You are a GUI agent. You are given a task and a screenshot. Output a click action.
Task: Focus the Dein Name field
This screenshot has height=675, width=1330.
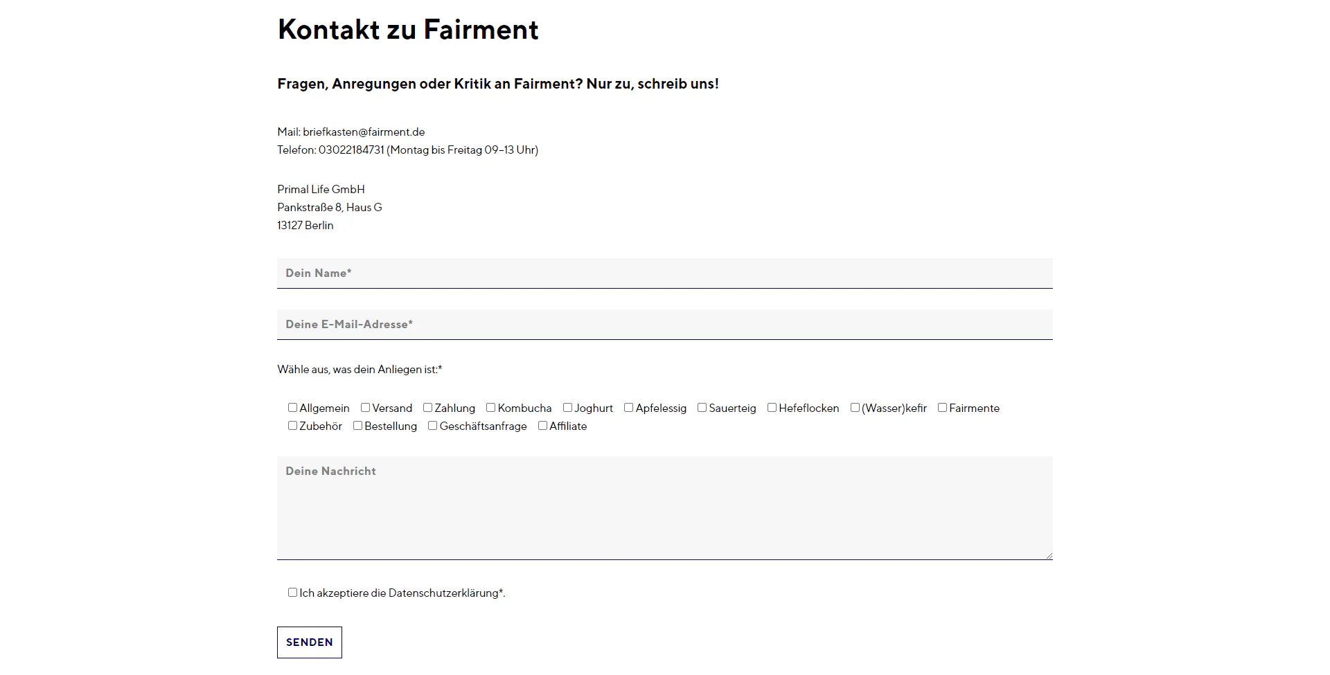pos(665,273)
